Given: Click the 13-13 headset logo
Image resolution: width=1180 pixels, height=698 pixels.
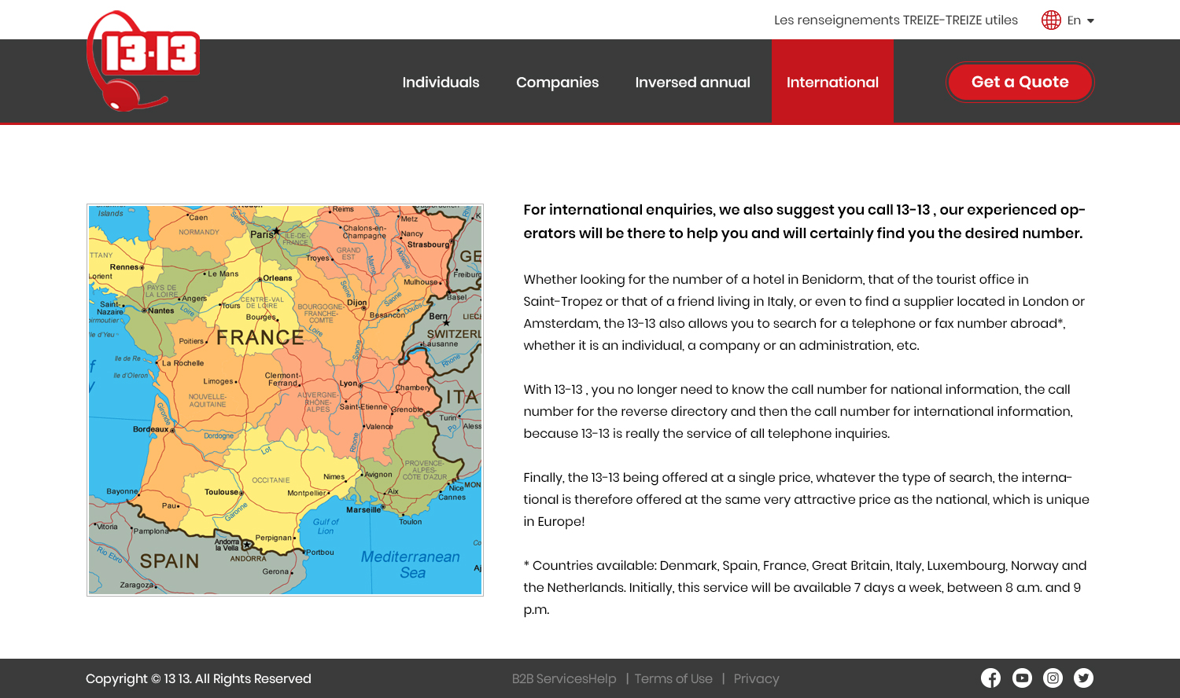Looking at the screenshot, I should tap(143, 61).
